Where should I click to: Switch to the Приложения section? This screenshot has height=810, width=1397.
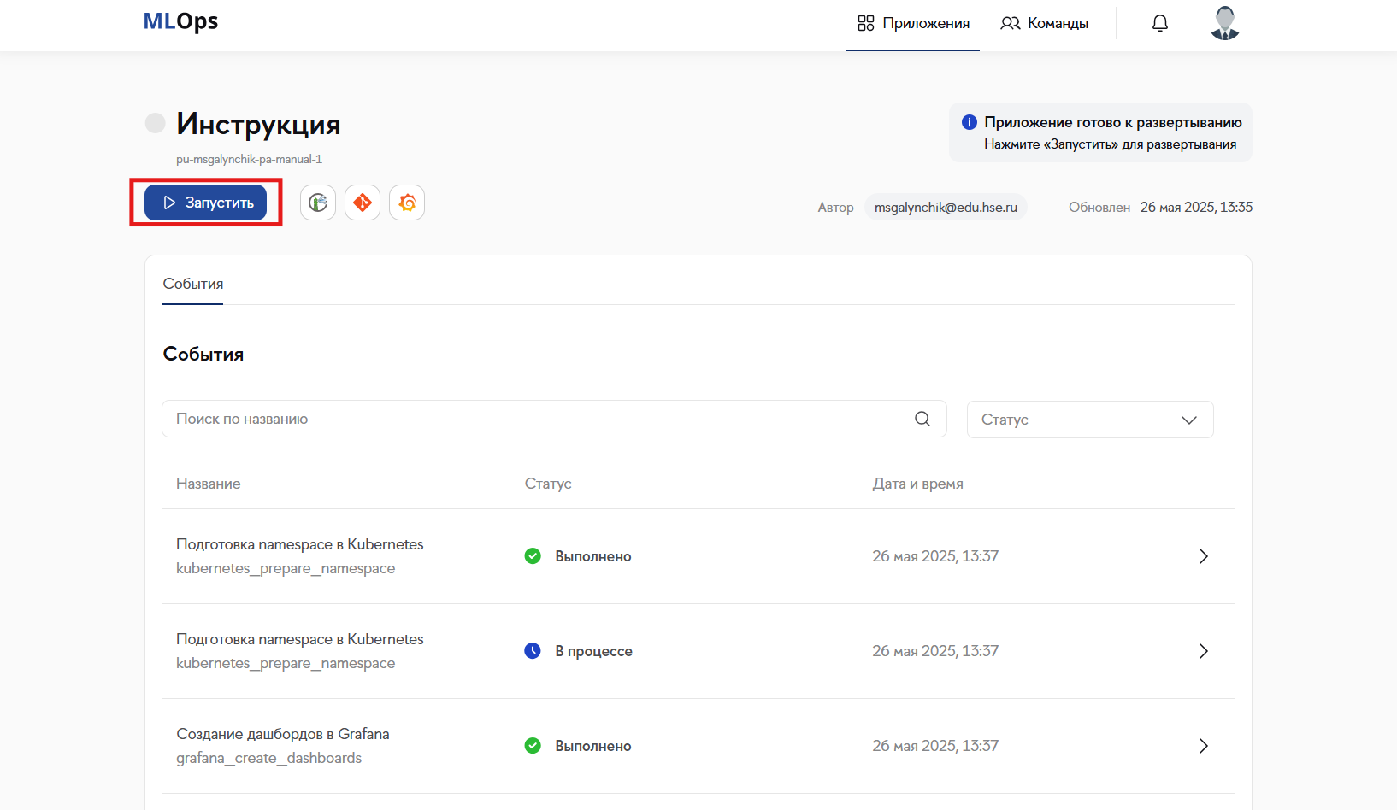tap(913, 24)
